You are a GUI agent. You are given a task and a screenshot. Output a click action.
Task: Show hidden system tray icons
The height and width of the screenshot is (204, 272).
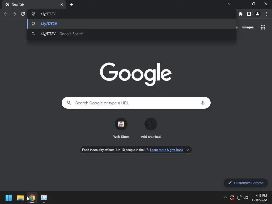[225, 198]
